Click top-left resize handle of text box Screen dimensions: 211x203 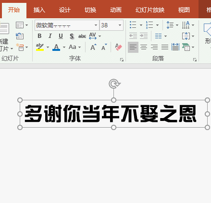(20, 100)
